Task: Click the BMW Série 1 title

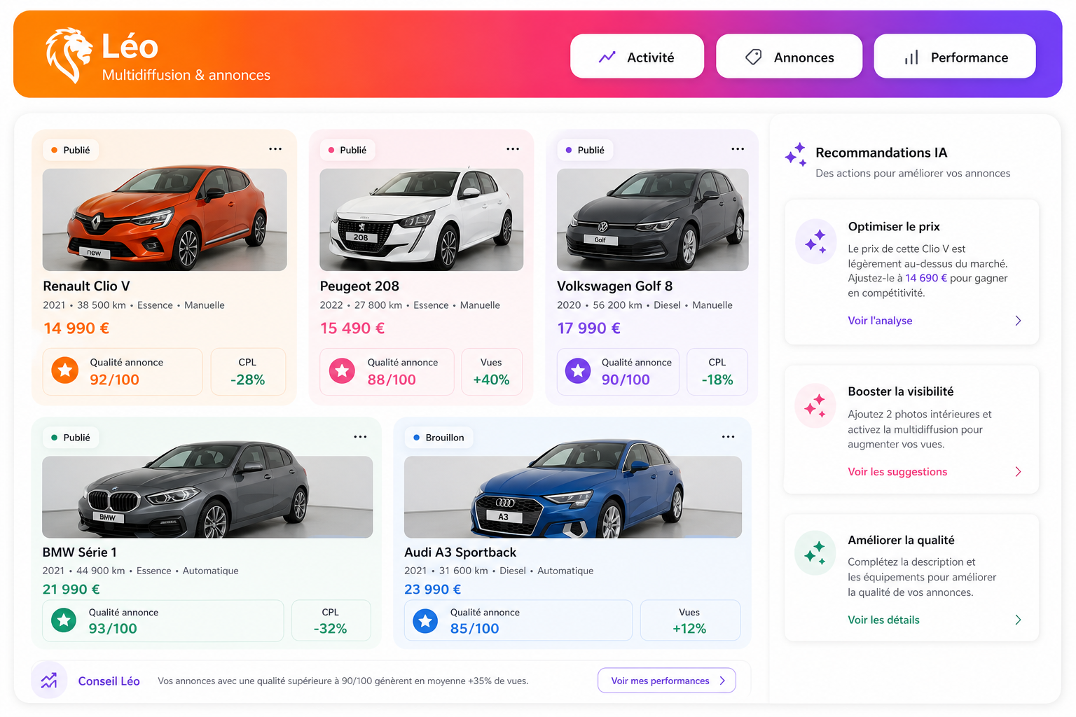Action: (x=79, y=552)
